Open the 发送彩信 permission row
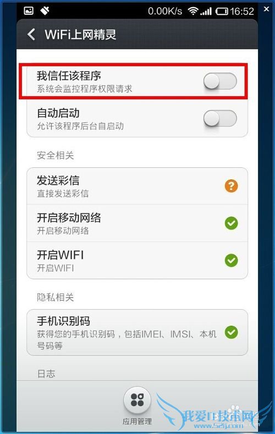 (x=137, y=186)
